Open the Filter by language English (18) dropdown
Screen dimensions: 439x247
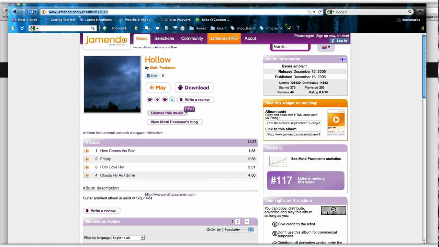(128, 238)
